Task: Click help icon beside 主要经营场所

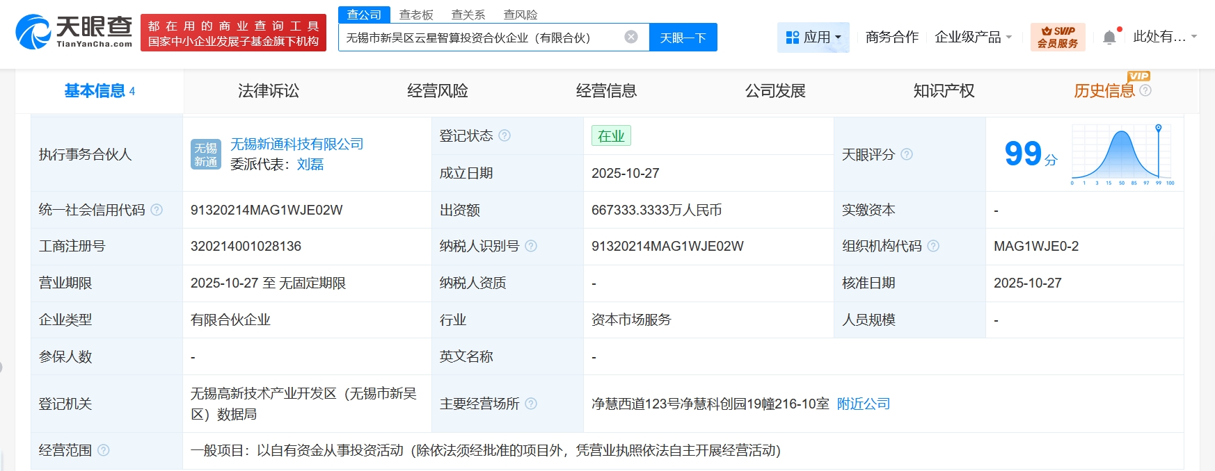Action: 531,404
